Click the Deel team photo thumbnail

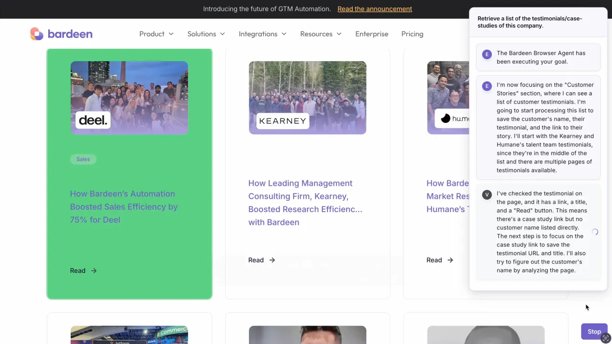(129, 97)
